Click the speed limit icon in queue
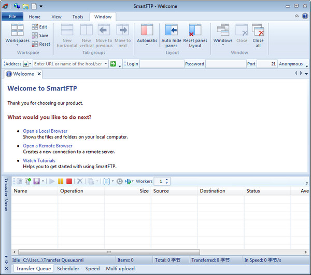 click(x=128, y=181)
